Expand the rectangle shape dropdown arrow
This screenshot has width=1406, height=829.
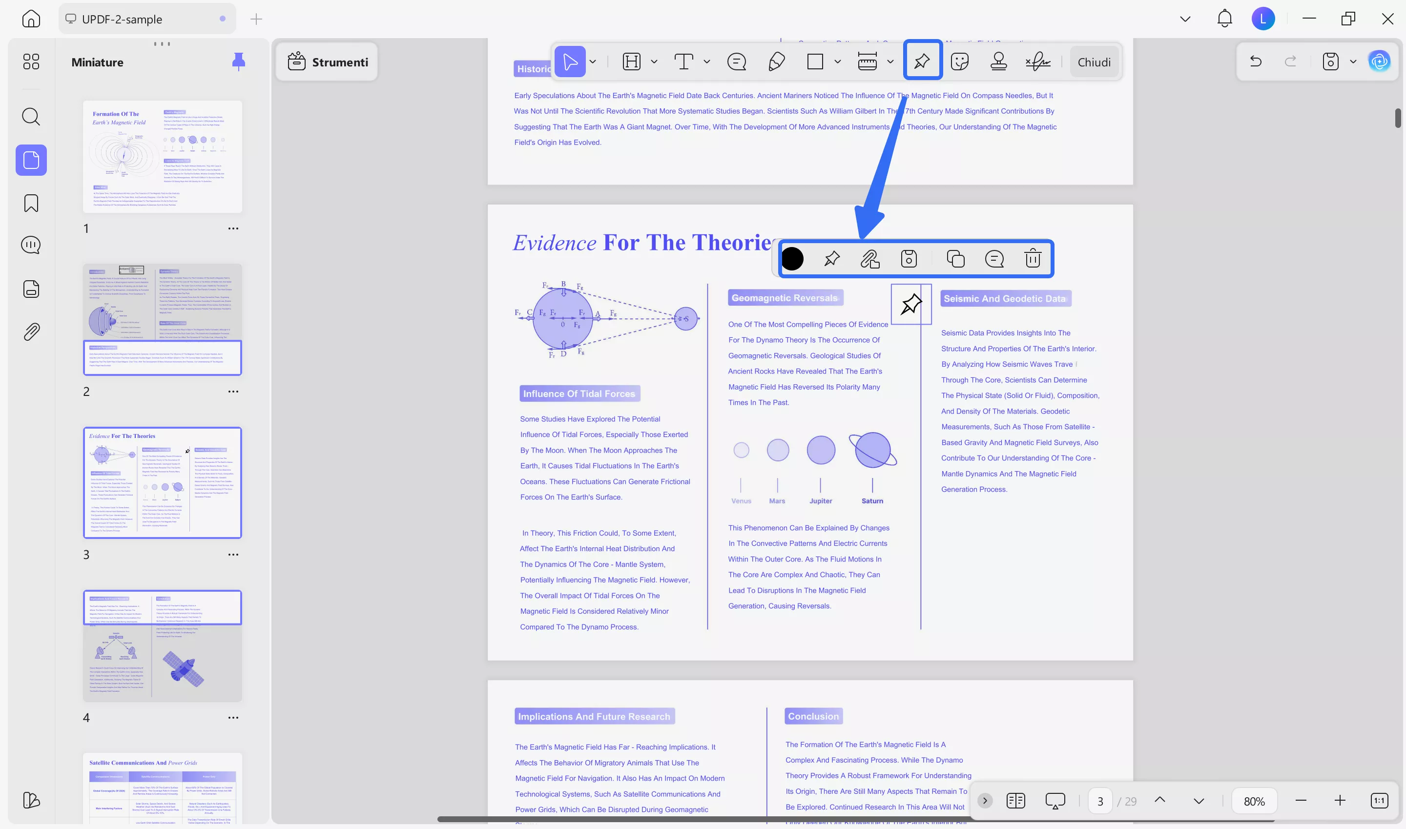(837, 62)
